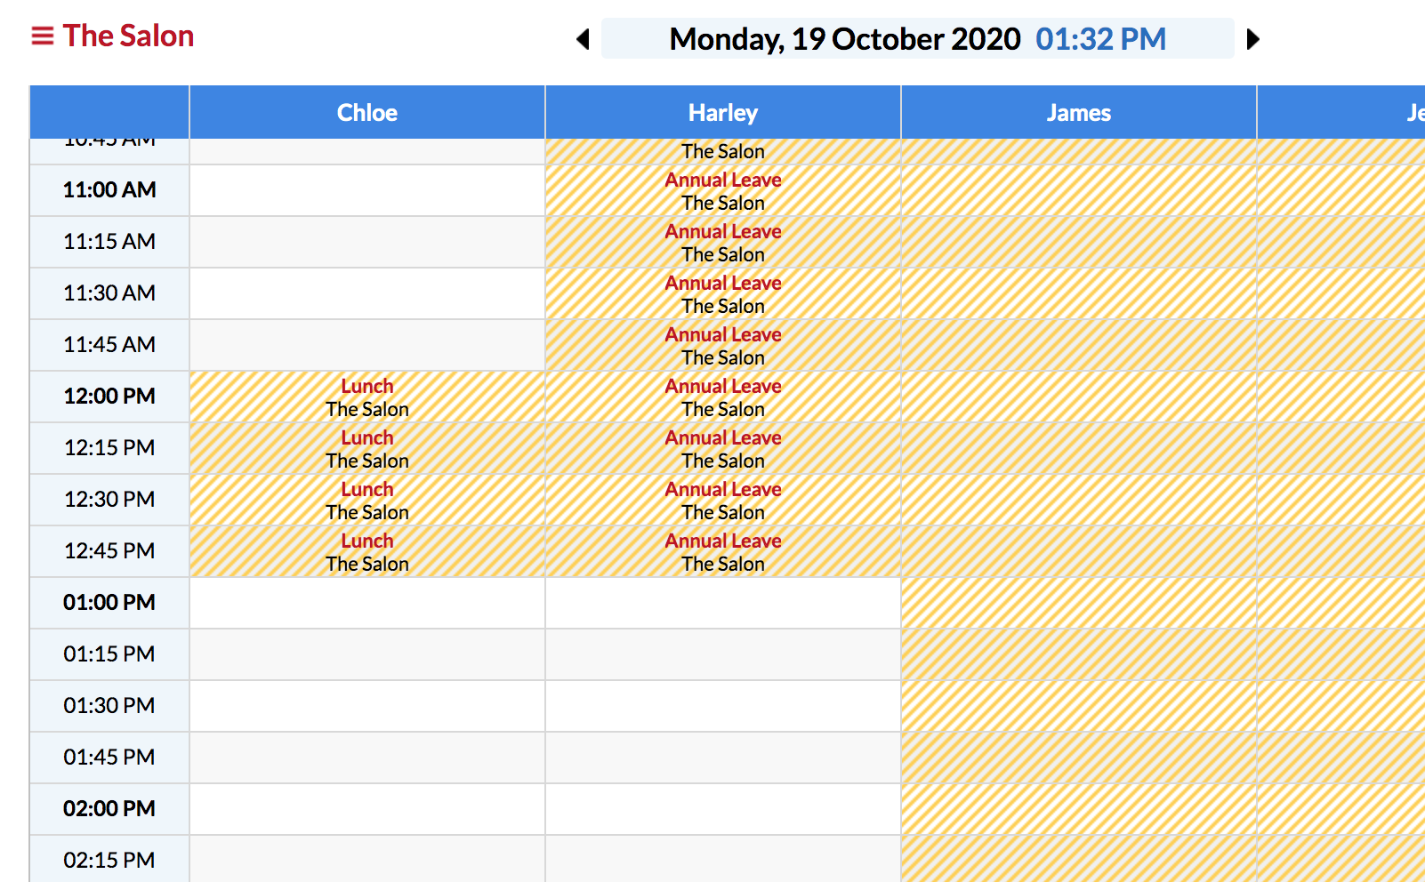Open Harley's Annual Leave at 11:00 AM

click(723, 190)
